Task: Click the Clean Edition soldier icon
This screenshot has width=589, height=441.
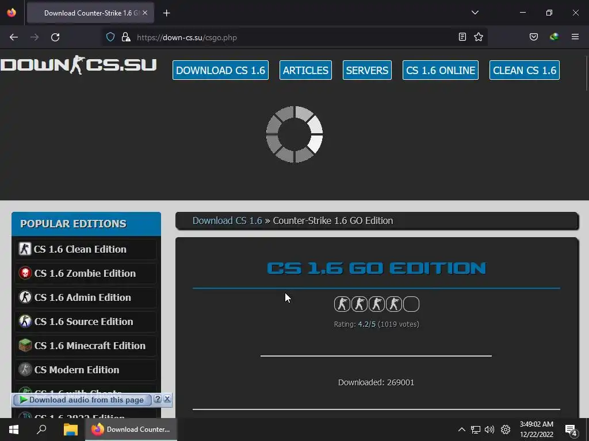Action: pos(25,249)
